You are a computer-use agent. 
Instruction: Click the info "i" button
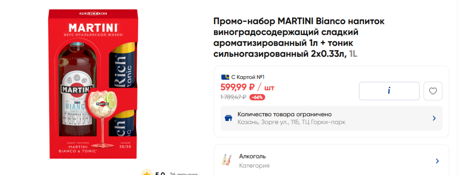coord(389,91)
